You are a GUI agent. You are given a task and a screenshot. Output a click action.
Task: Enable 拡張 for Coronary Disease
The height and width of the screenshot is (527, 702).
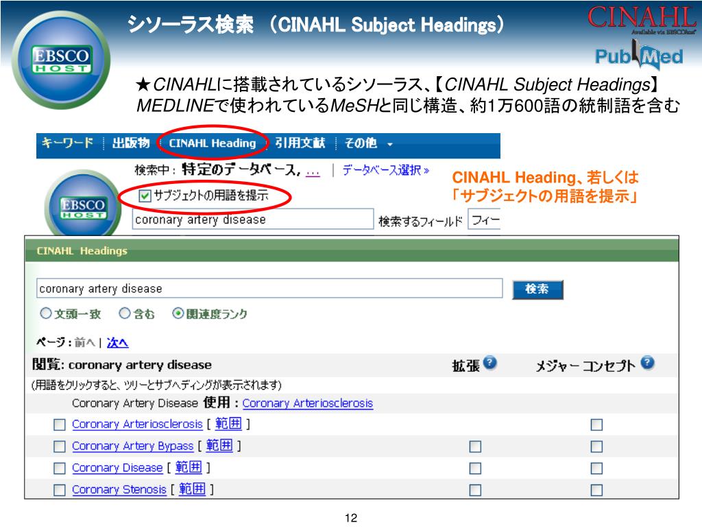[x=476, y=468]
